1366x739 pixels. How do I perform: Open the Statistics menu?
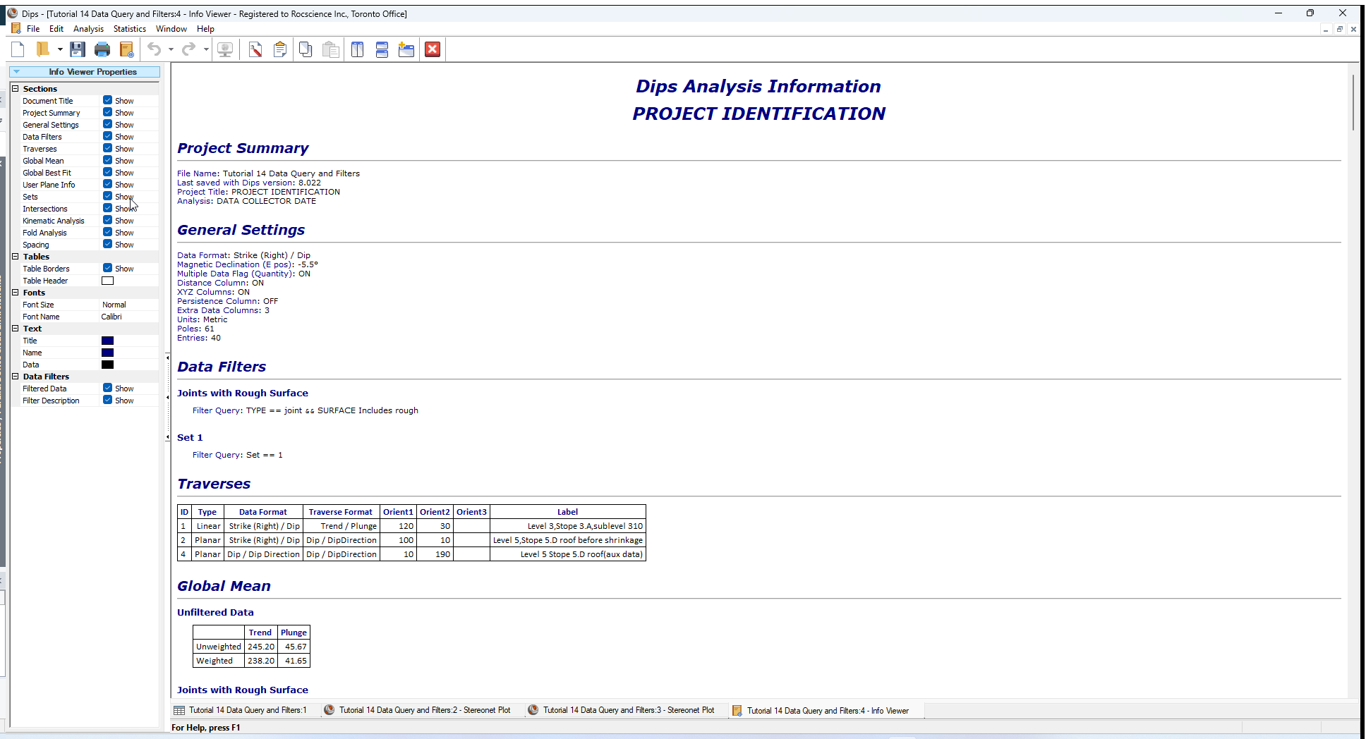coord(129,29)
